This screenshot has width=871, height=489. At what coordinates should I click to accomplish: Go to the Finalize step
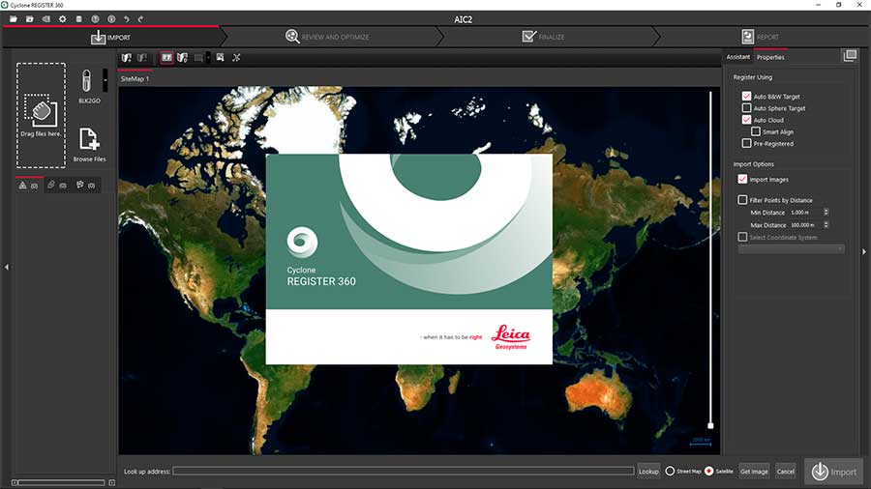(x=544, y=37)
